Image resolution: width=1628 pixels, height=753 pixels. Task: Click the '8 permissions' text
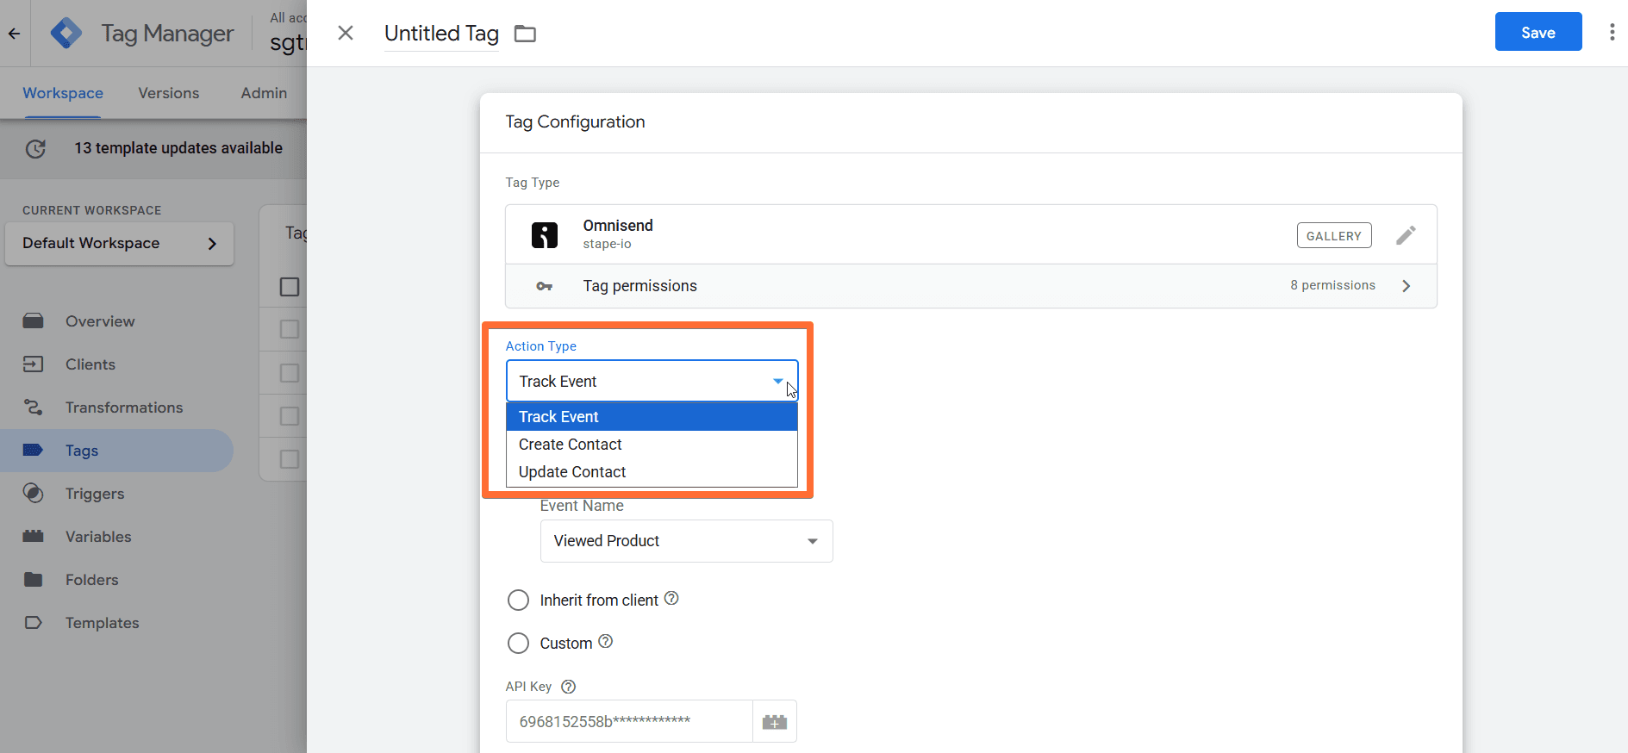[1332, 285]
